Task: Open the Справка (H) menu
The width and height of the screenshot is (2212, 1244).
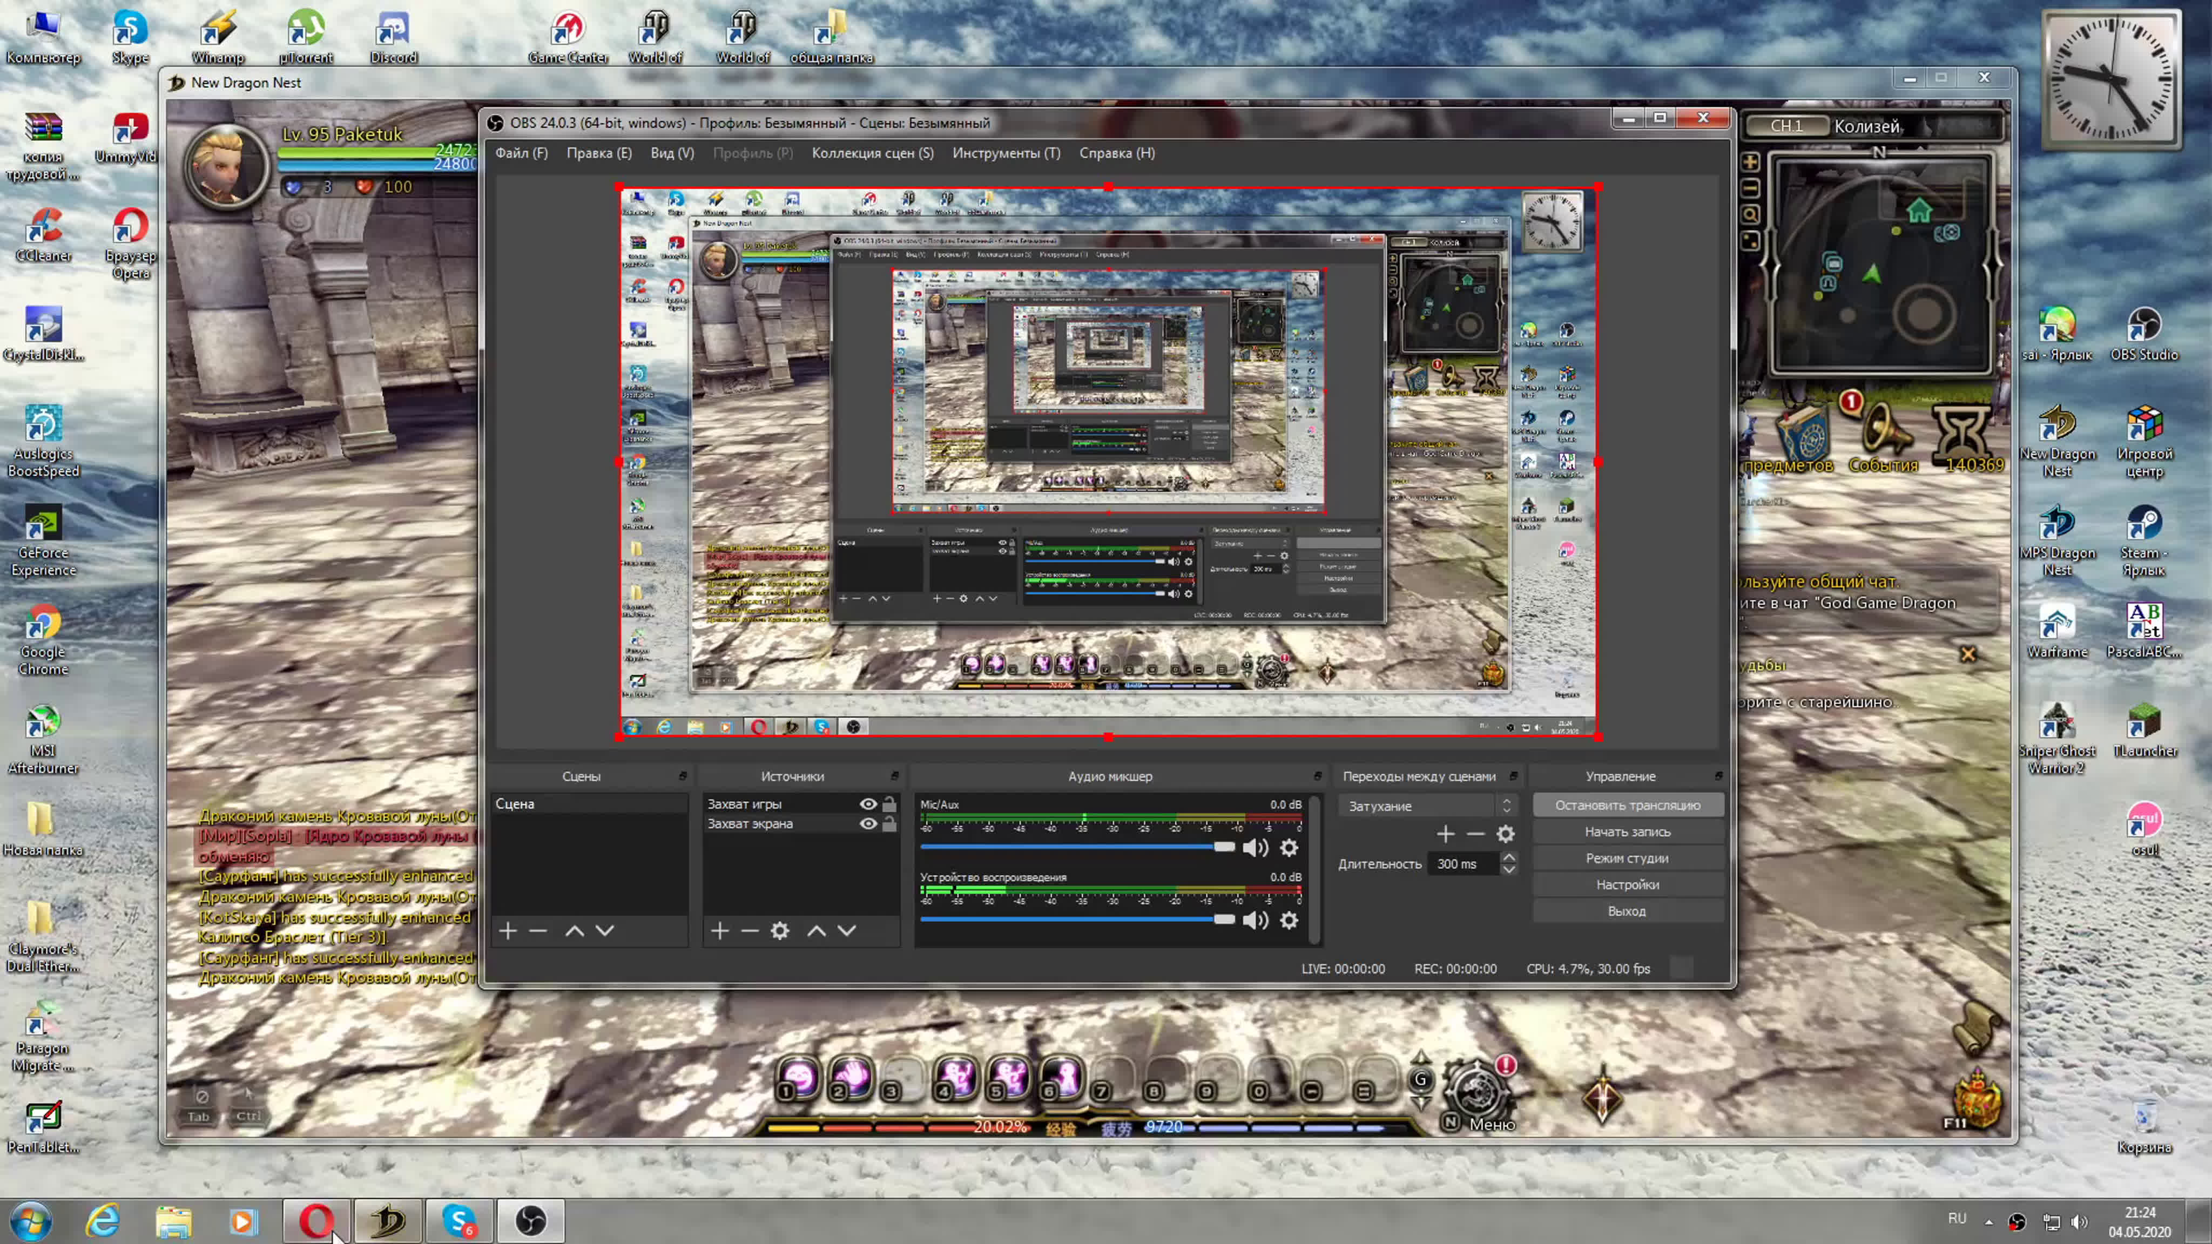Action: pos(1116,153)
